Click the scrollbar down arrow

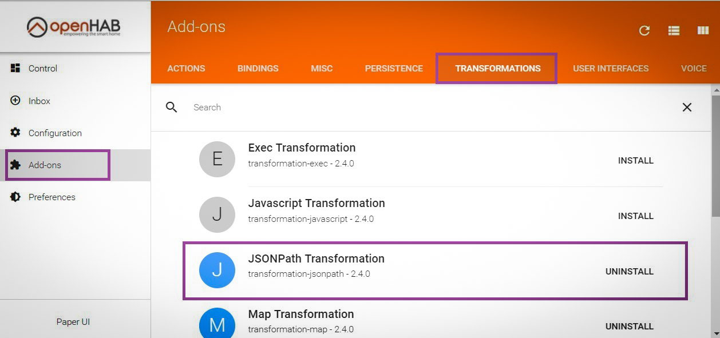(715, 333)
